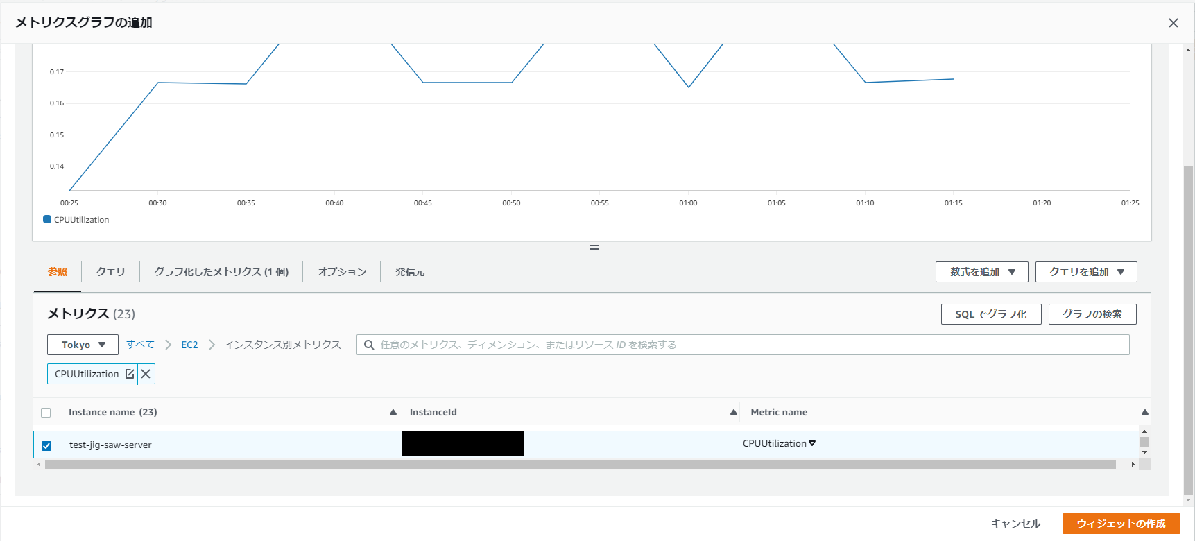Click the table vertical scroll up arrow

coord(1144,431)
